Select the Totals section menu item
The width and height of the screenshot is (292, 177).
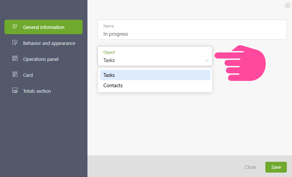pos(44,91)
